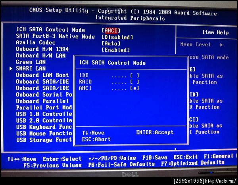Click the F1:General footer hint
The image size is (238, 185).
[x=219, y=156]
